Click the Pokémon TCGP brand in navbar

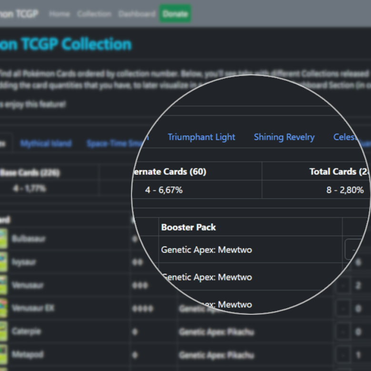[x=19, y=14]
